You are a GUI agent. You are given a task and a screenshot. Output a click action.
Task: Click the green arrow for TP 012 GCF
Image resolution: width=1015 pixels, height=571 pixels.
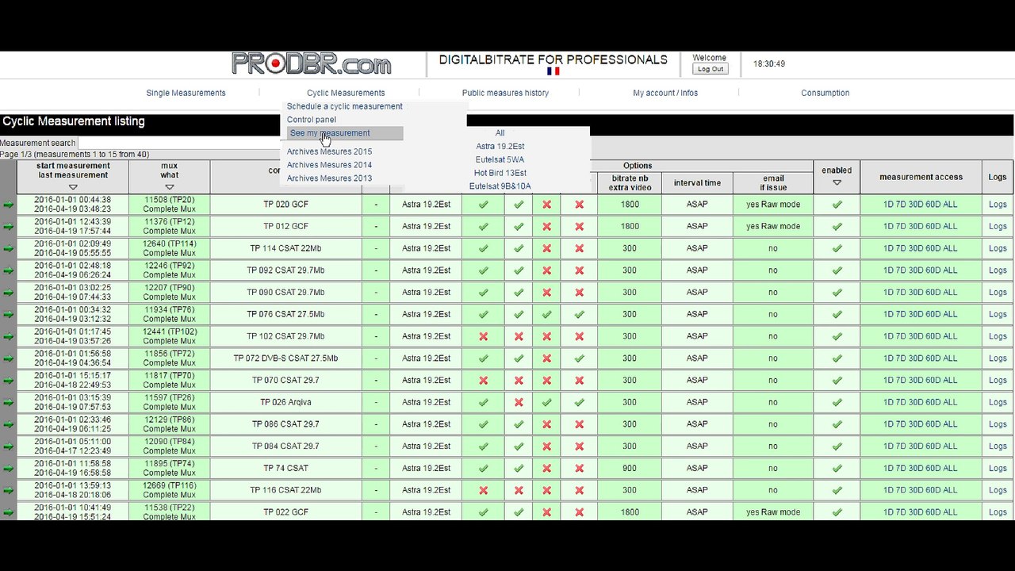[8, 227]
